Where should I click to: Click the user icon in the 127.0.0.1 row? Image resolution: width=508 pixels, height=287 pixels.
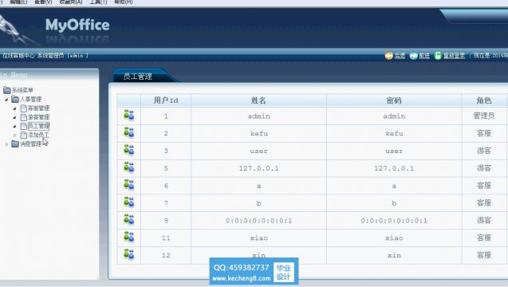pos(128,167)
